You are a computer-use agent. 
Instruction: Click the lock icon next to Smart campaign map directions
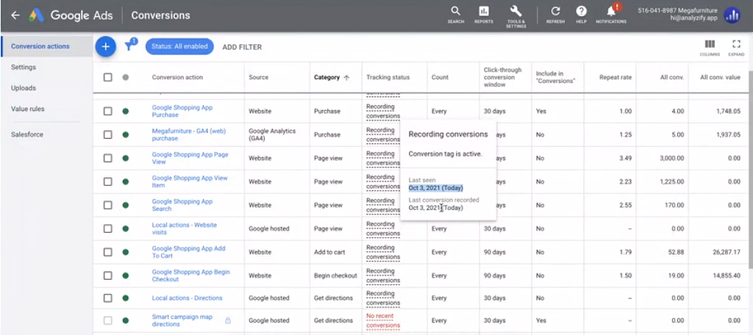[228, 320]
